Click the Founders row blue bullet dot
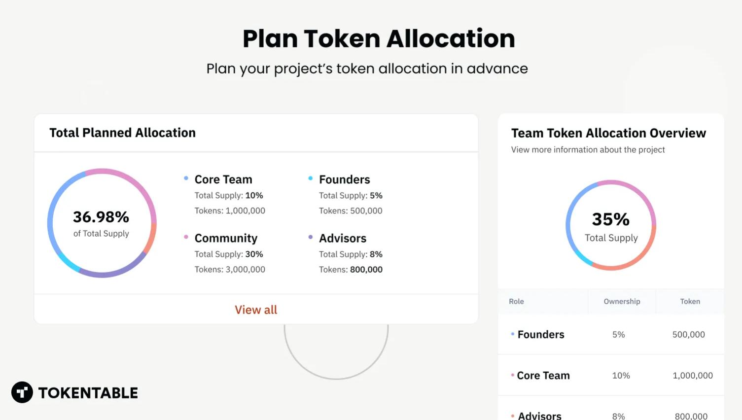The image size is (742, 420). point(513,334)
